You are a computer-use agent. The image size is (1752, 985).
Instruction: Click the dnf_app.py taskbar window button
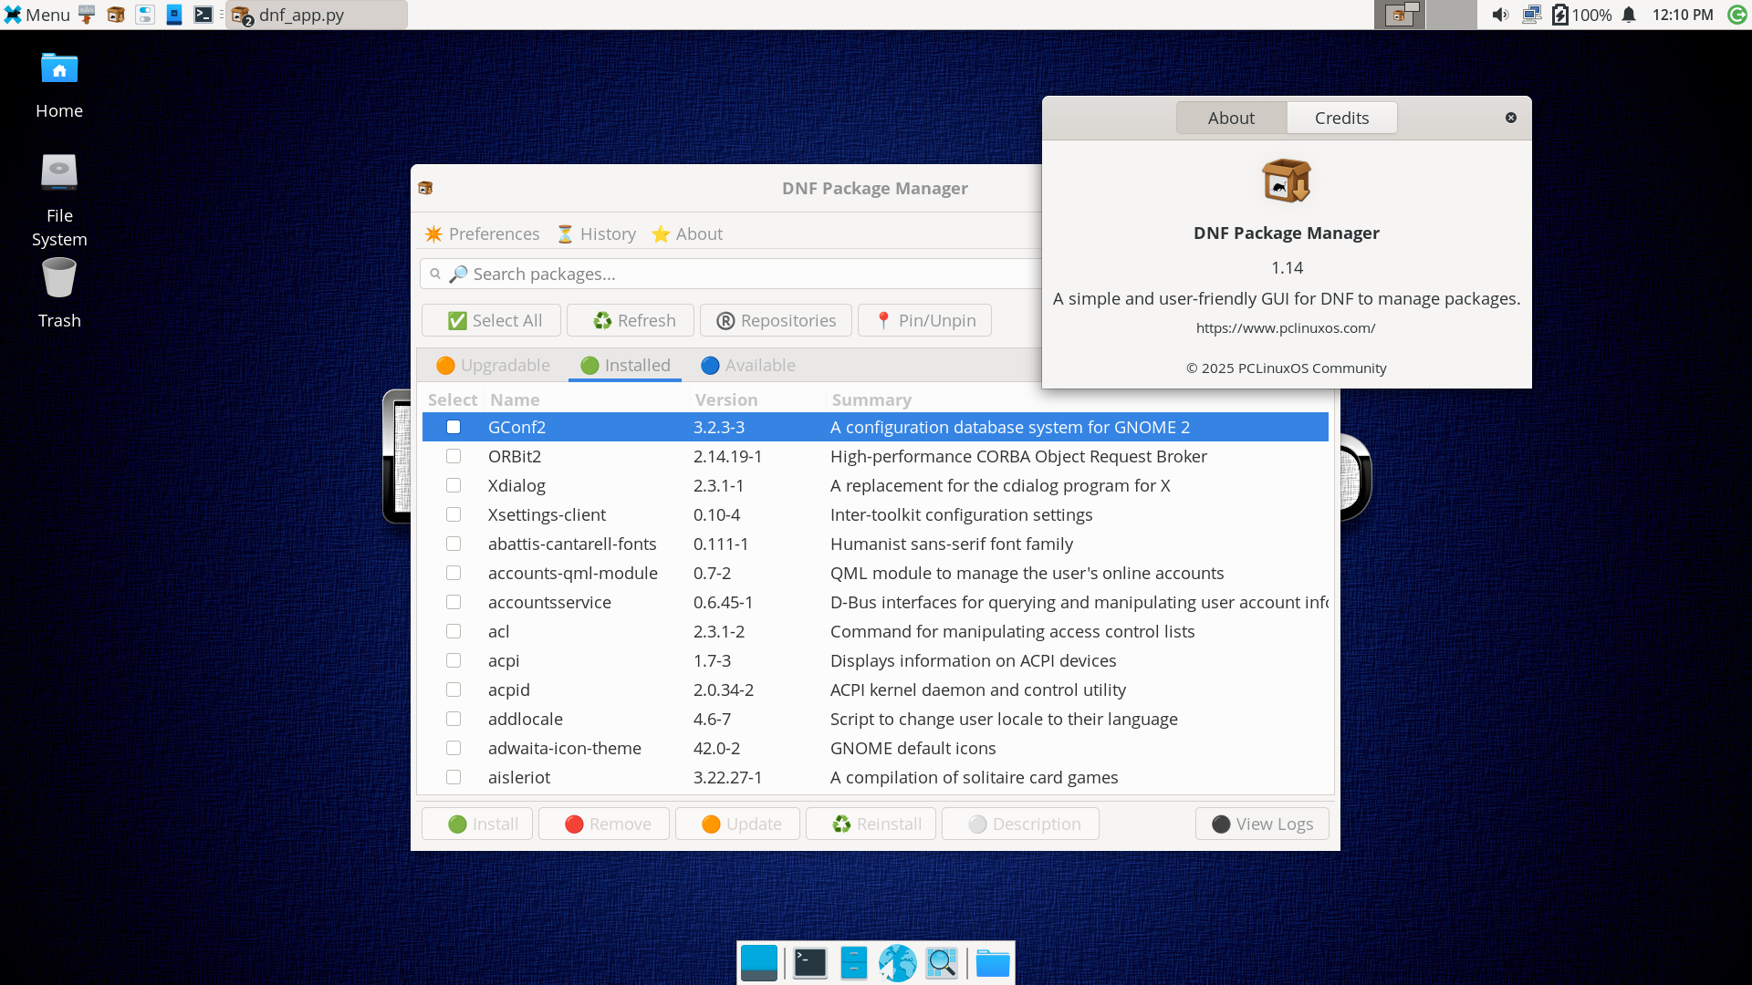click(x=316, y=15)
